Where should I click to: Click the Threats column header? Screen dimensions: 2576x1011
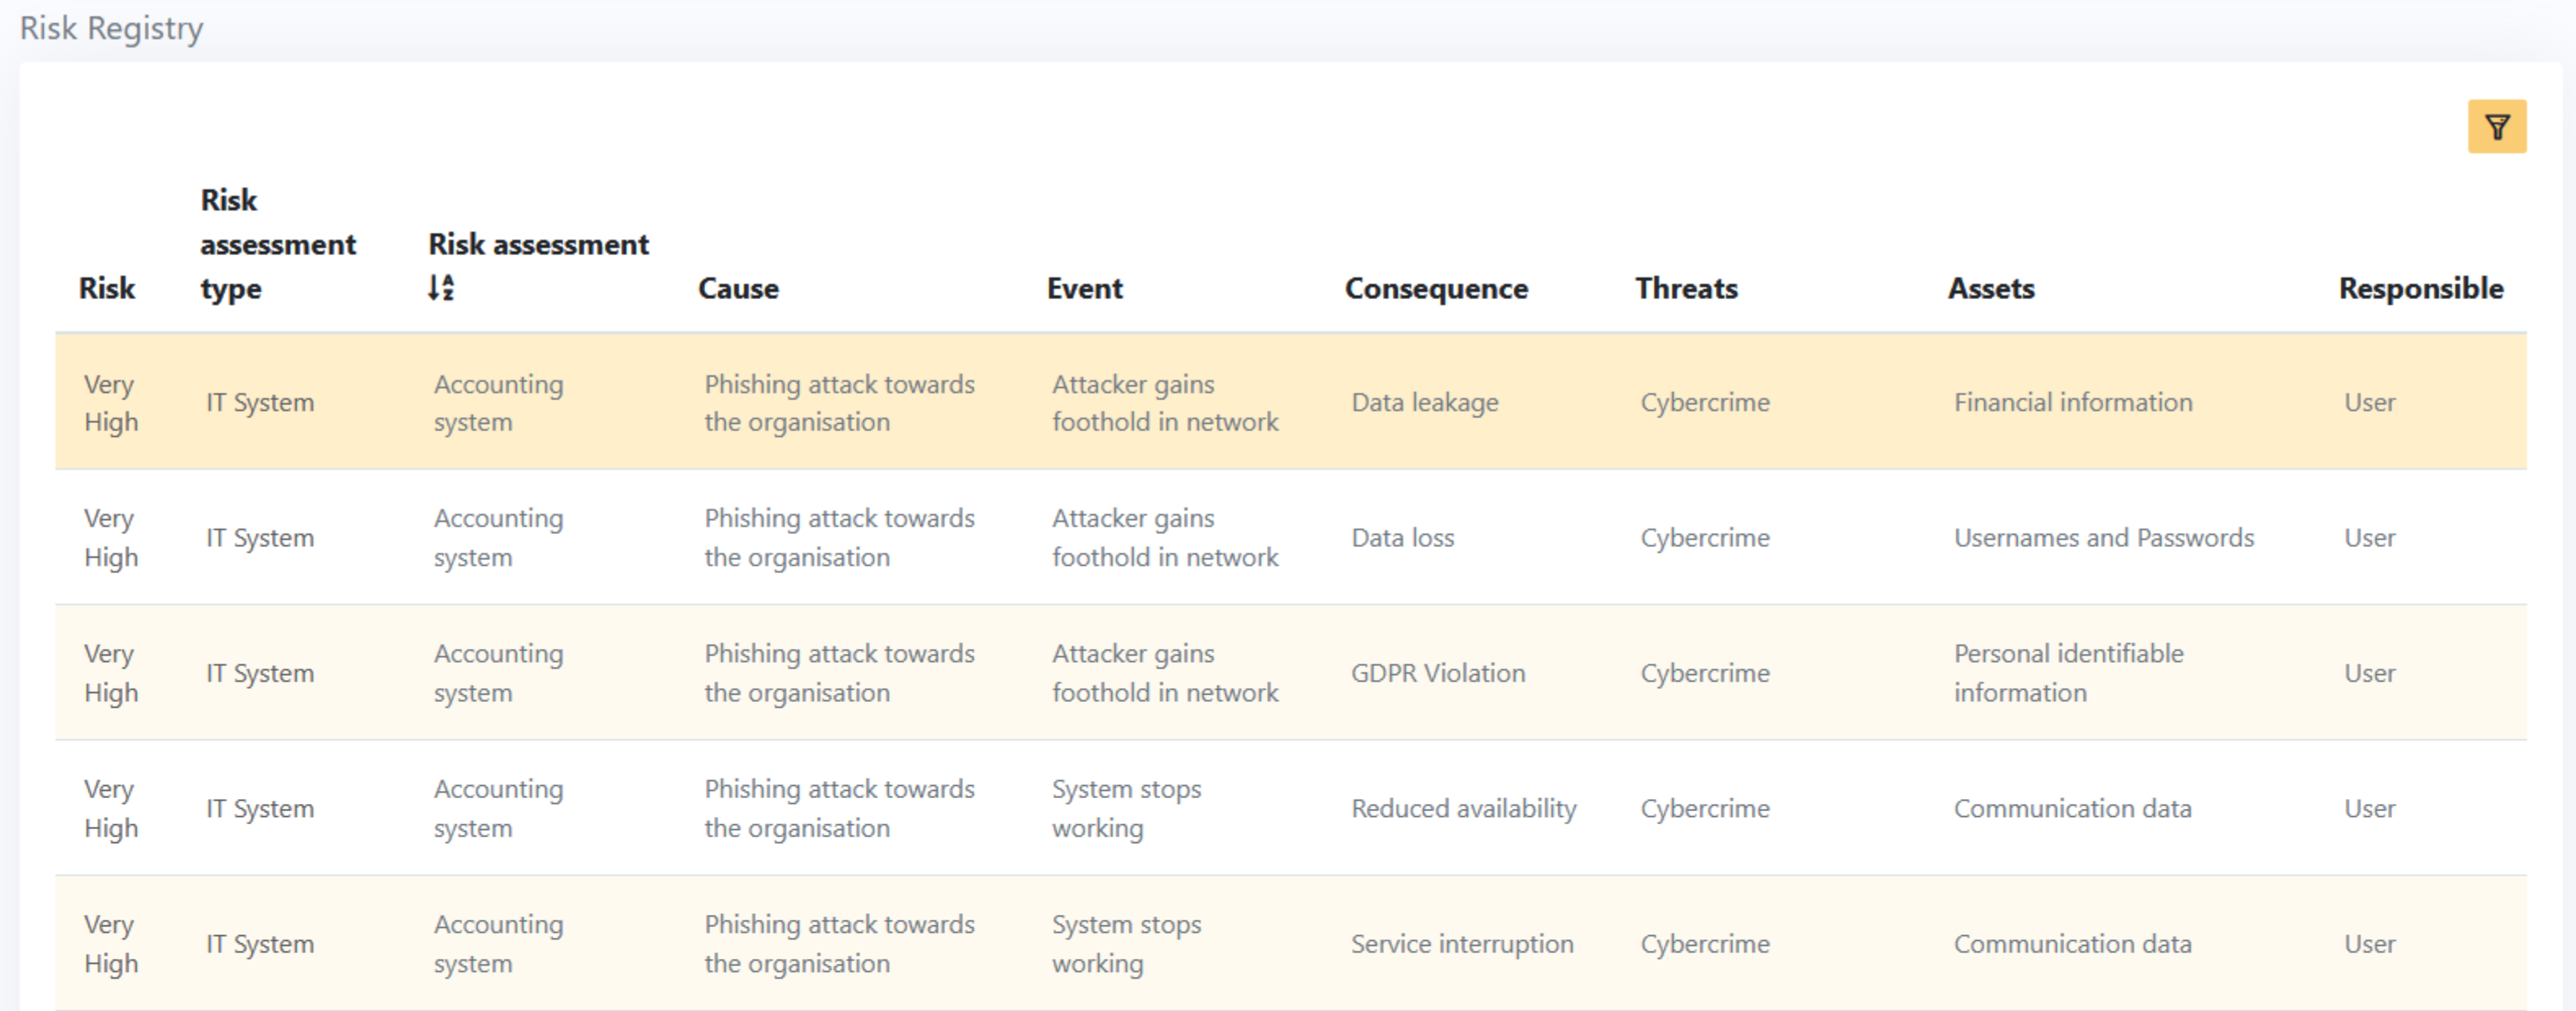point(1686,288)
